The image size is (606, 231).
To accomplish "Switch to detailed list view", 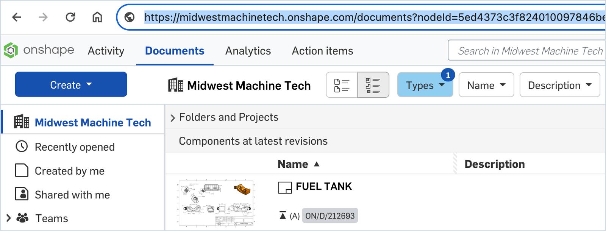I will tap(373, 85).
